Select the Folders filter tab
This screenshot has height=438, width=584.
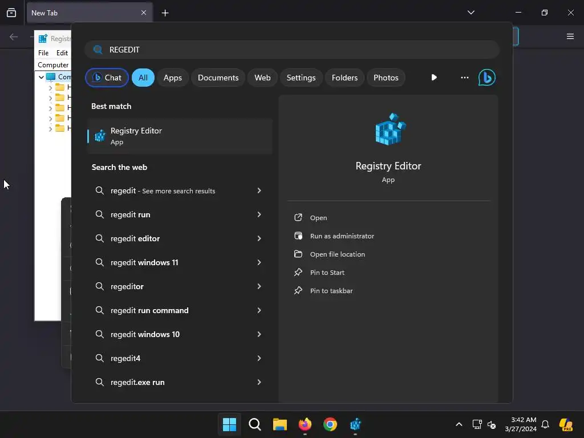point(344,78)
